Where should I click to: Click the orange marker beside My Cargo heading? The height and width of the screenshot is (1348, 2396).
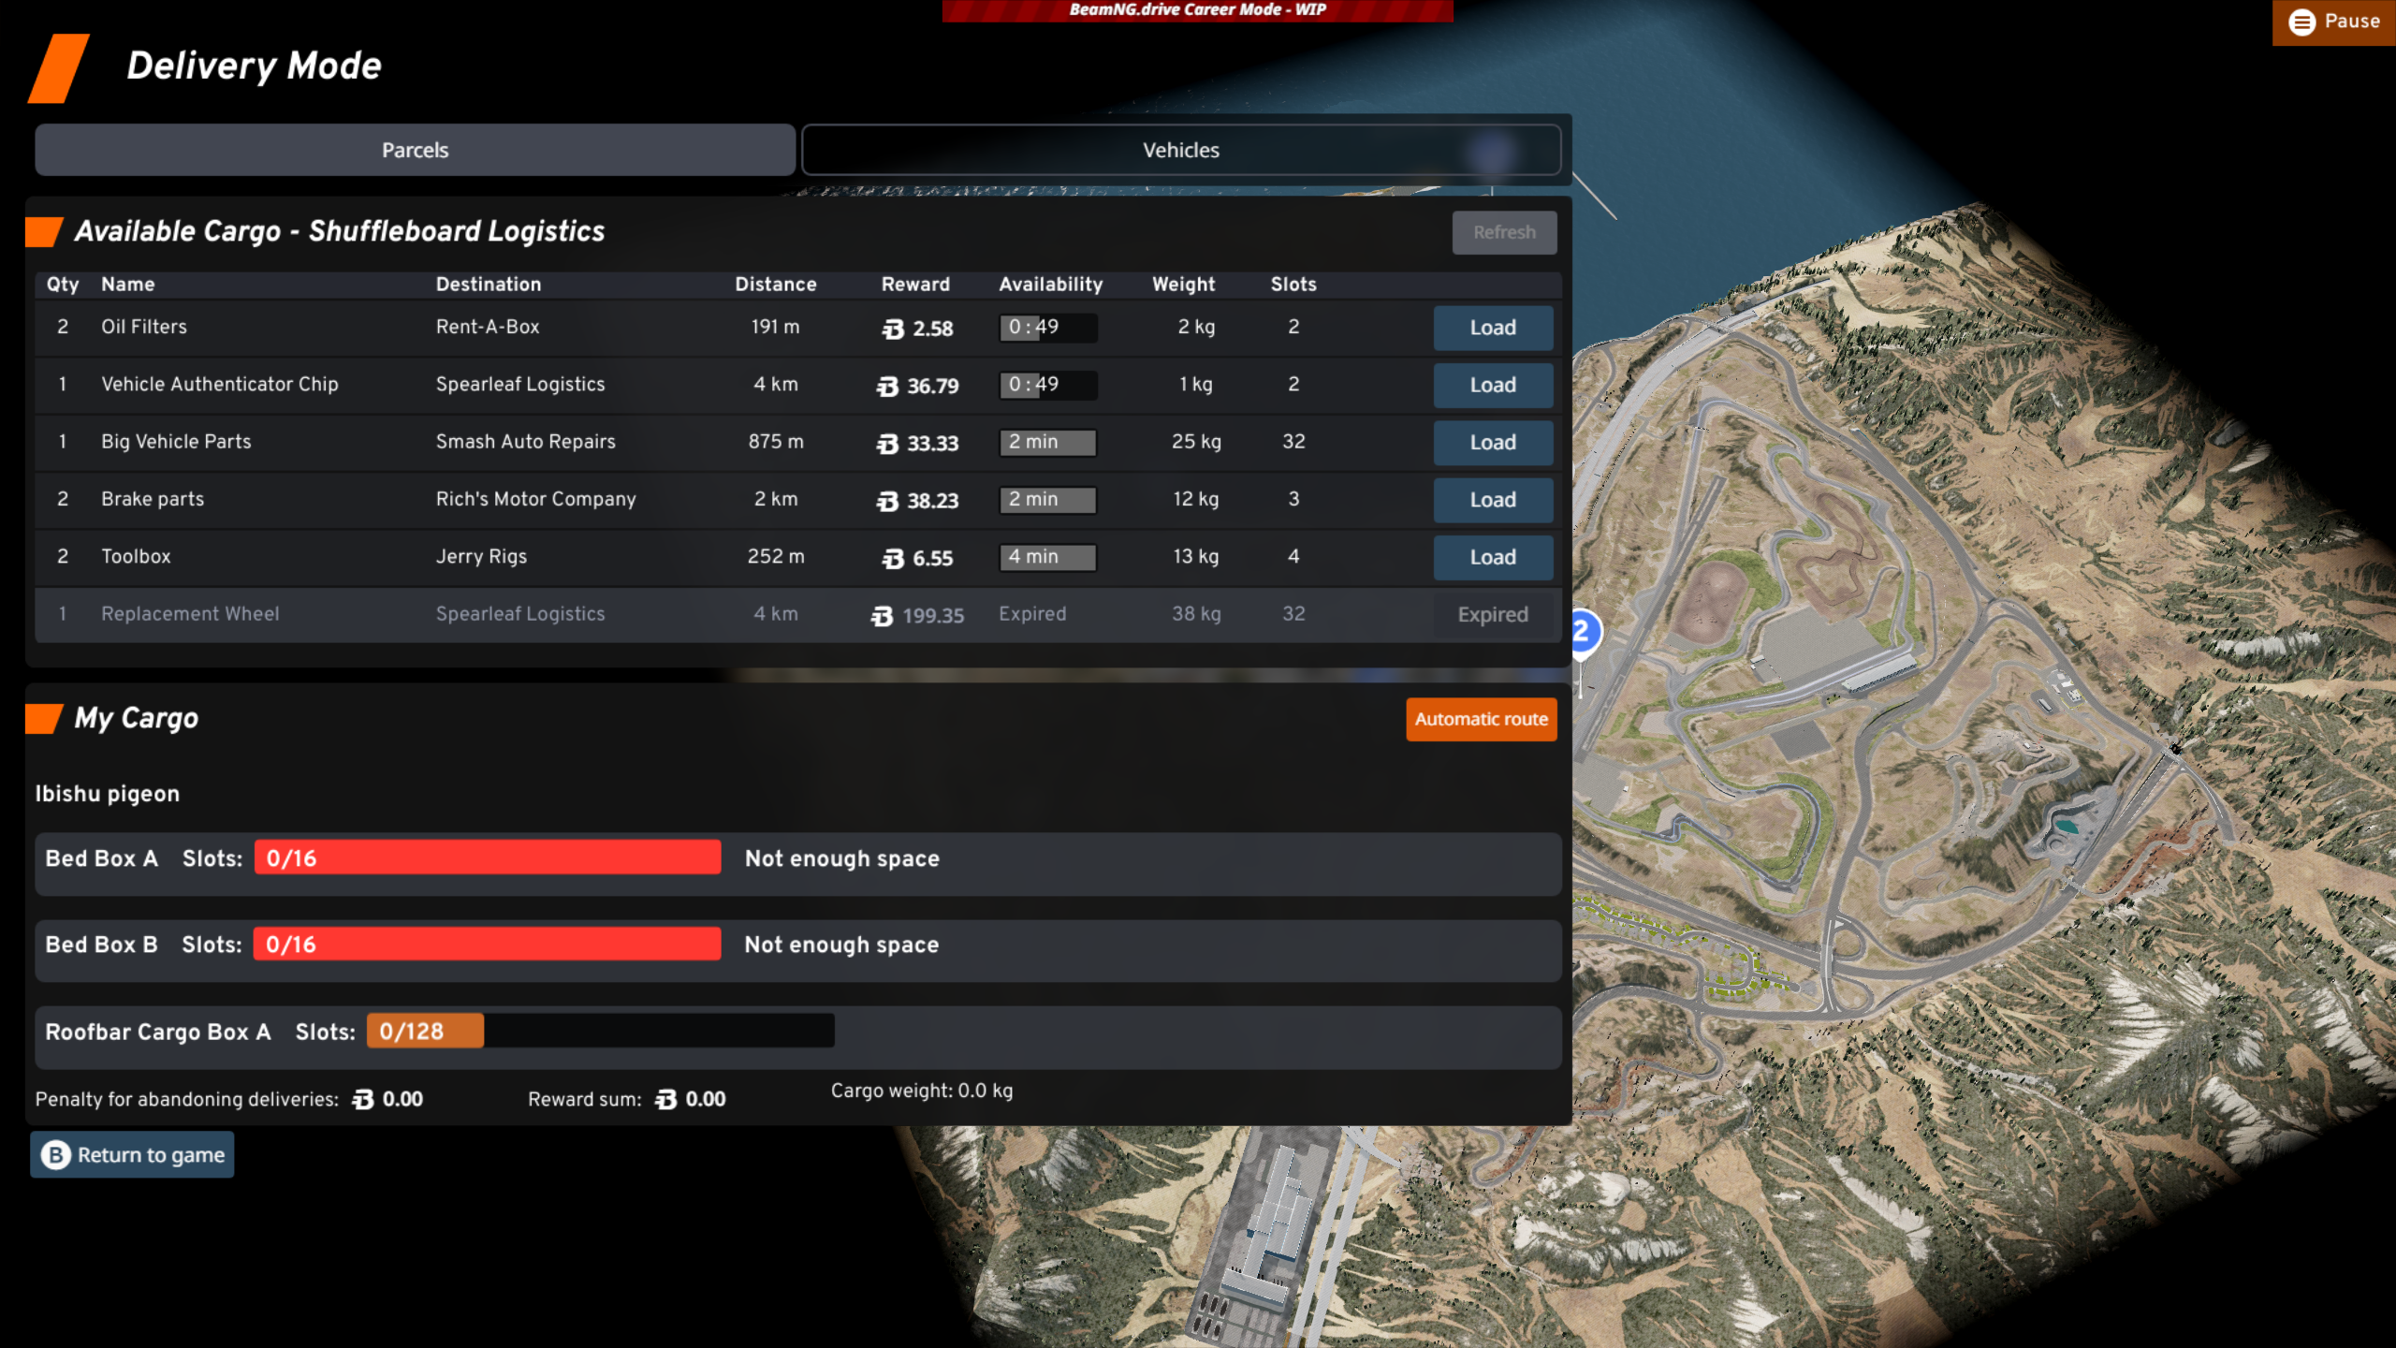[44, 719]
